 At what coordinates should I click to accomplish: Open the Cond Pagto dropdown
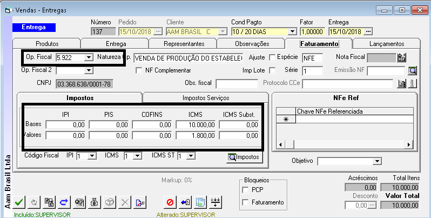pos(300,32)
